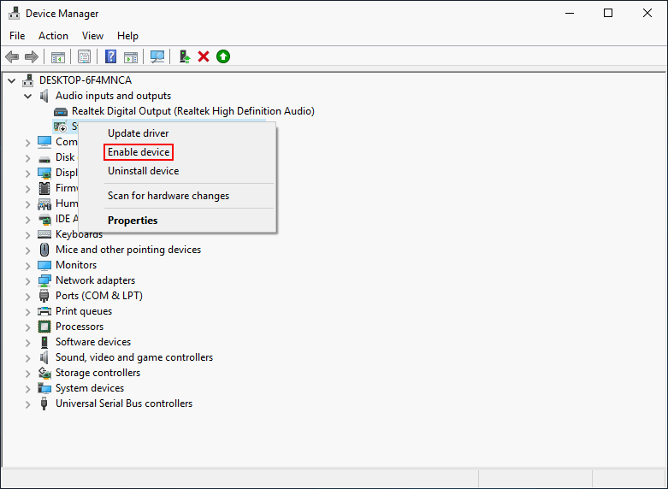668x489 pixels.
Task: Collapse Audio inputs and outputs branch
Action: tap(28, 97)
